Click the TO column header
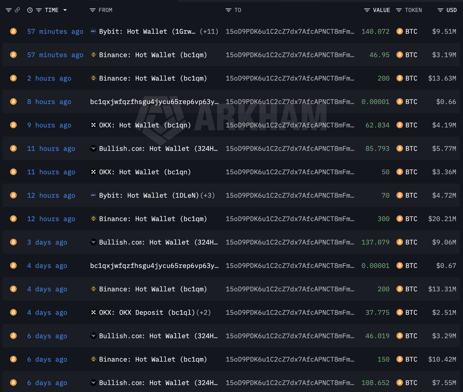This screenshot has height=392, width=463. pyautogui.click(x=237, y=10)
